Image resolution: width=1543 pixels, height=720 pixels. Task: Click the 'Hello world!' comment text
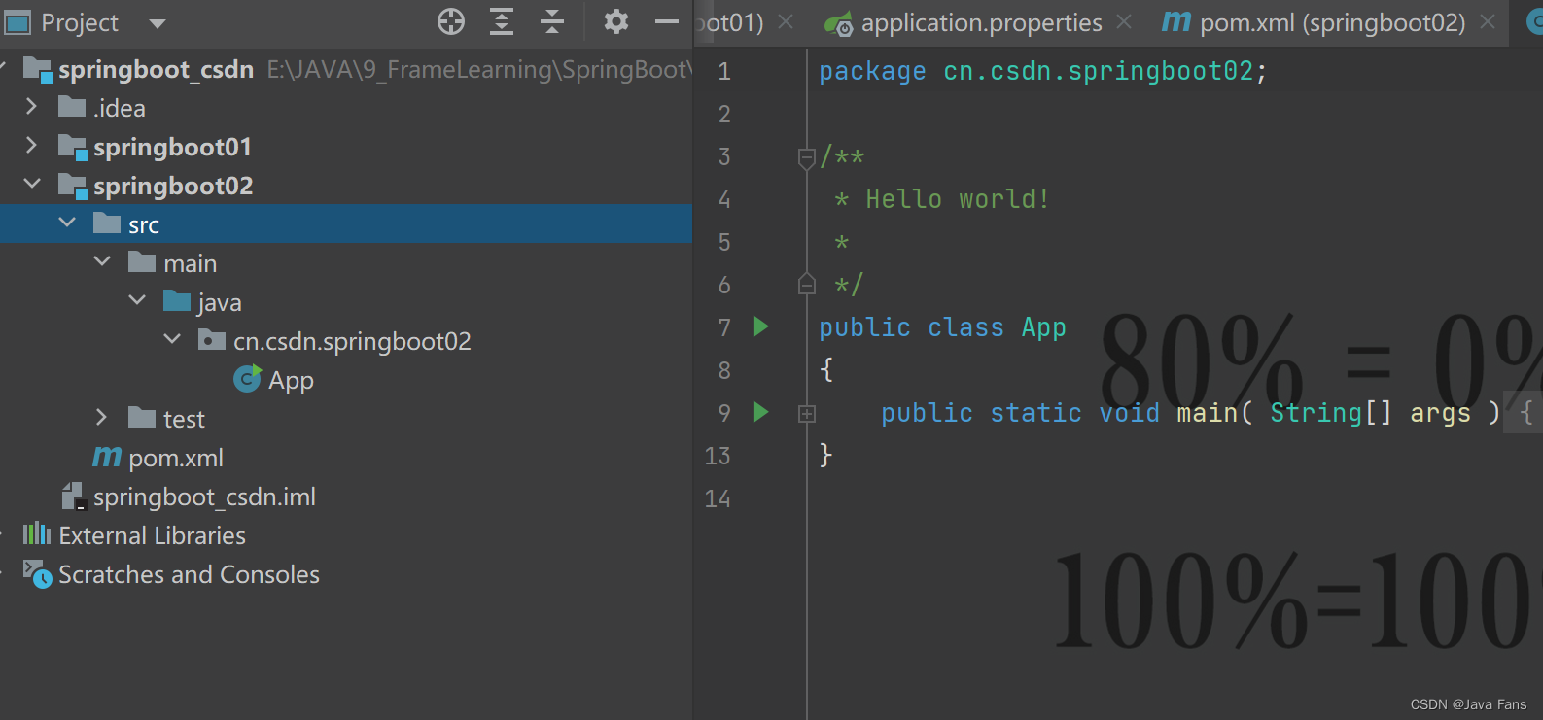tap(958, 199)
